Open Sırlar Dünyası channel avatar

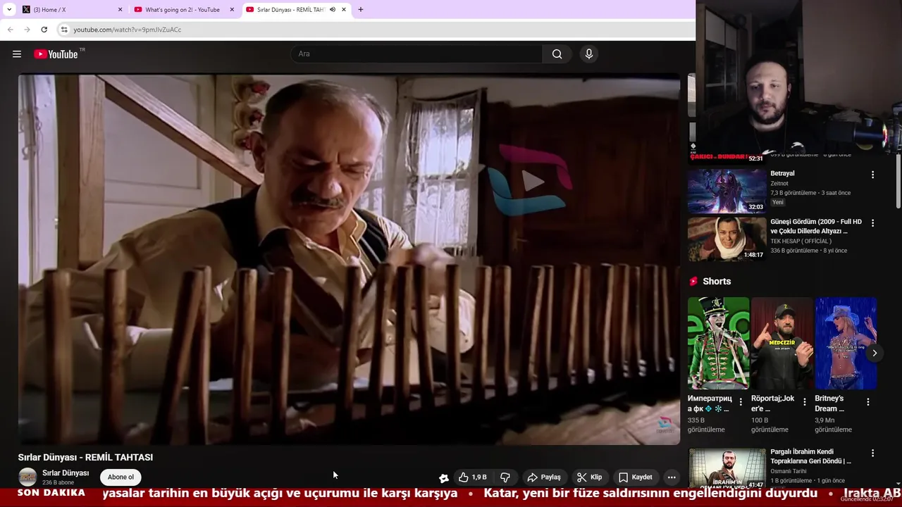pos(27,477)
